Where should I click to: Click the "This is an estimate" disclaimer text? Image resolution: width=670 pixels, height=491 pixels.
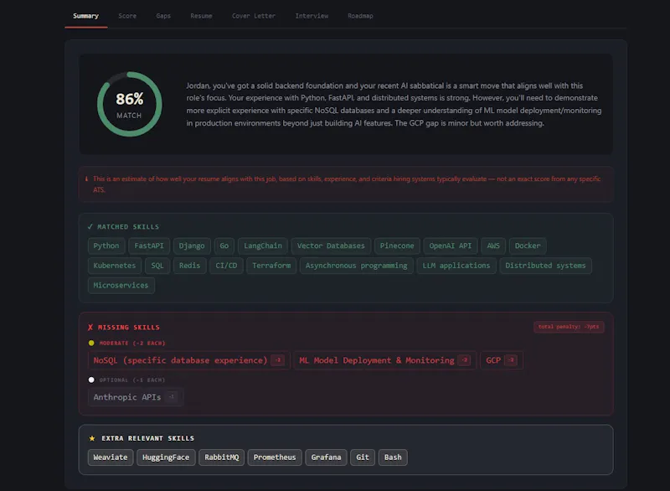[x=347, y=184]
